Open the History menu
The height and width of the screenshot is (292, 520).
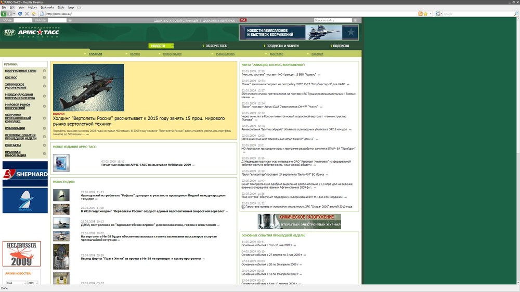point(32,7)
